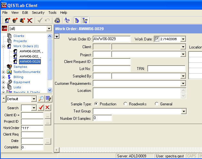Select the General sample type
Image resolution: width=202 pixels, height=159 pixels.
[x=156, y=104]
